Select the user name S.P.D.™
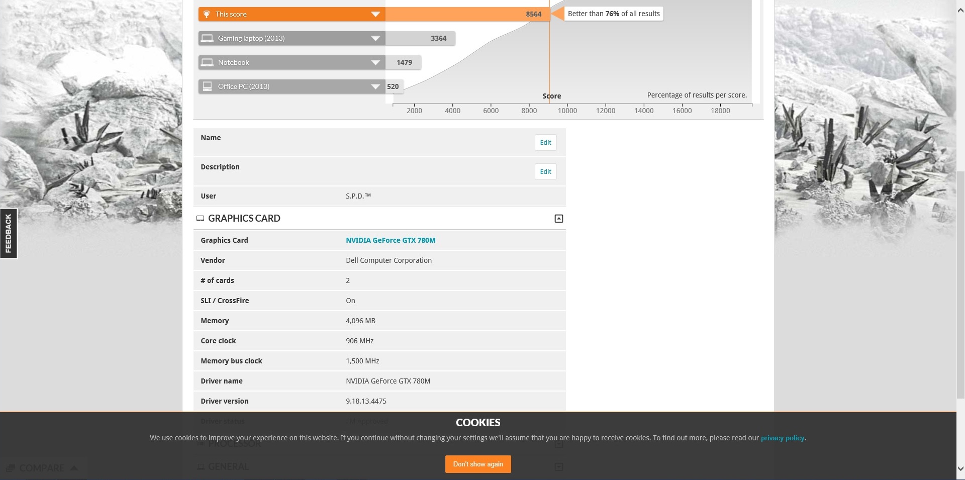This screenshot has width=965, height=480. tap(358, 196)
